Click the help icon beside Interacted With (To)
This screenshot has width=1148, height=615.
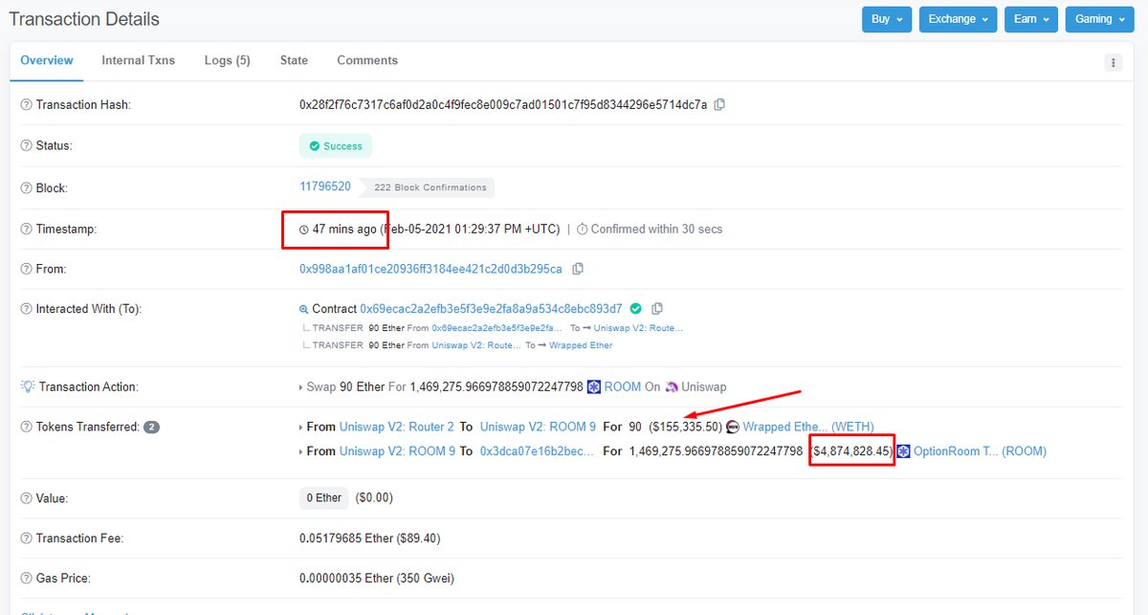[x=26, y=309]
